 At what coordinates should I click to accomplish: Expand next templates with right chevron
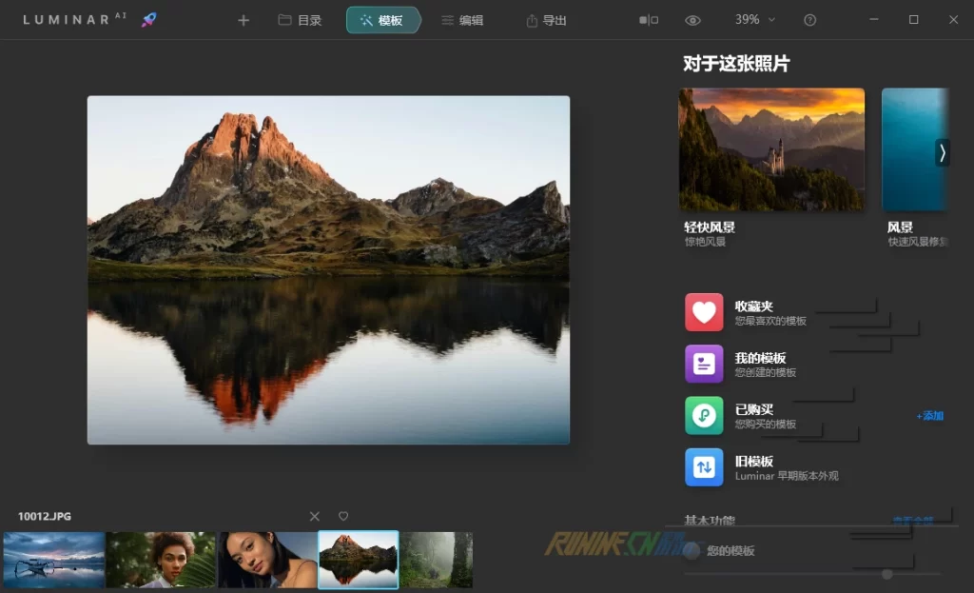942,152
